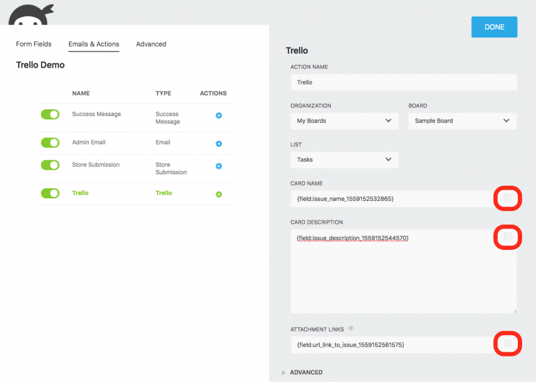Select the Emails & Actions tab
536x382 pixels.
point(94,44)
